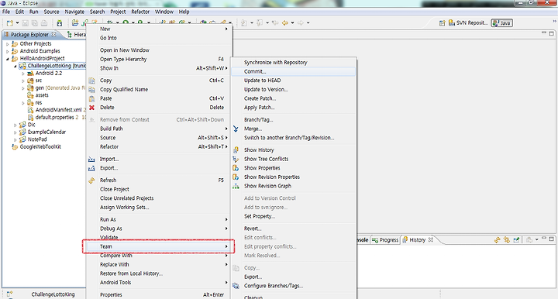The height and width of the screenshot is (299, 558).
Task: Click the forward navigation arrow icon
Action: point(301,23)
